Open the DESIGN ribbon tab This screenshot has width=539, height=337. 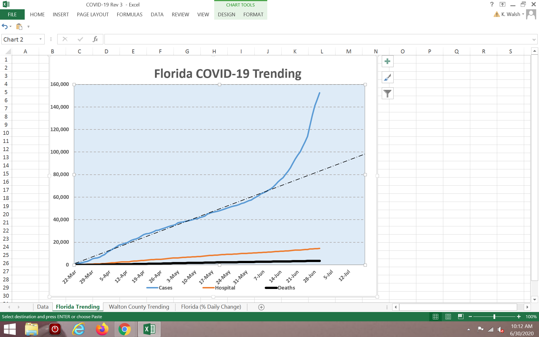(226, 14)
